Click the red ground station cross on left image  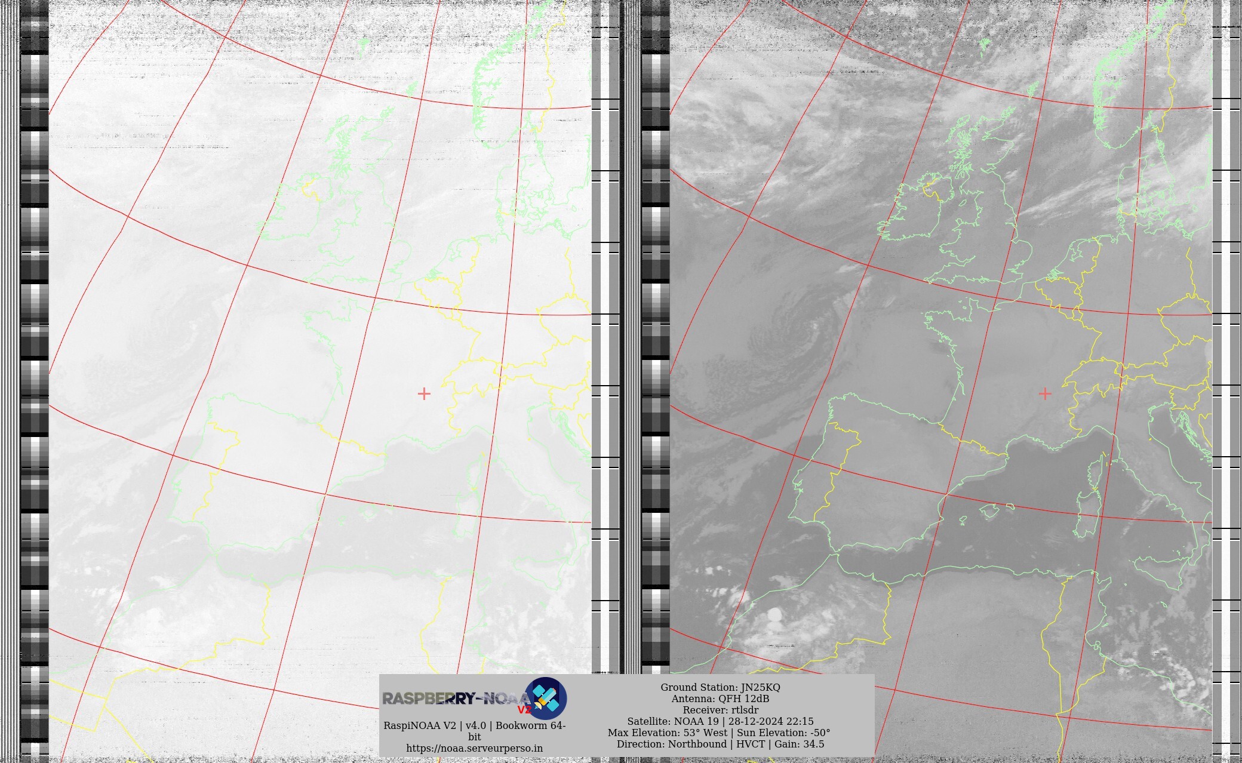(x=424, y=393)
